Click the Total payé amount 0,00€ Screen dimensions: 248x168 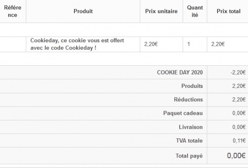pos(236,156)
